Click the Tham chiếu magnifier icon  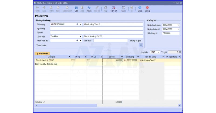[141, 45]
